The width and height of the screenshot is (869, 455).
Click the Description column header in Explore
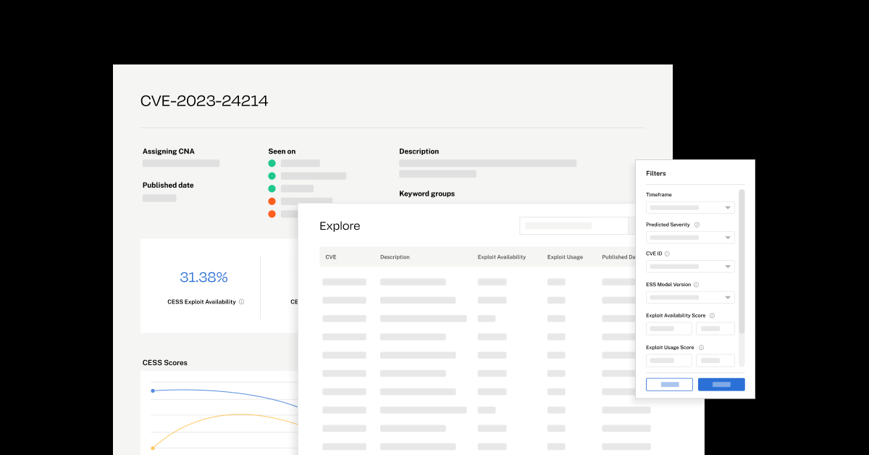395,257
